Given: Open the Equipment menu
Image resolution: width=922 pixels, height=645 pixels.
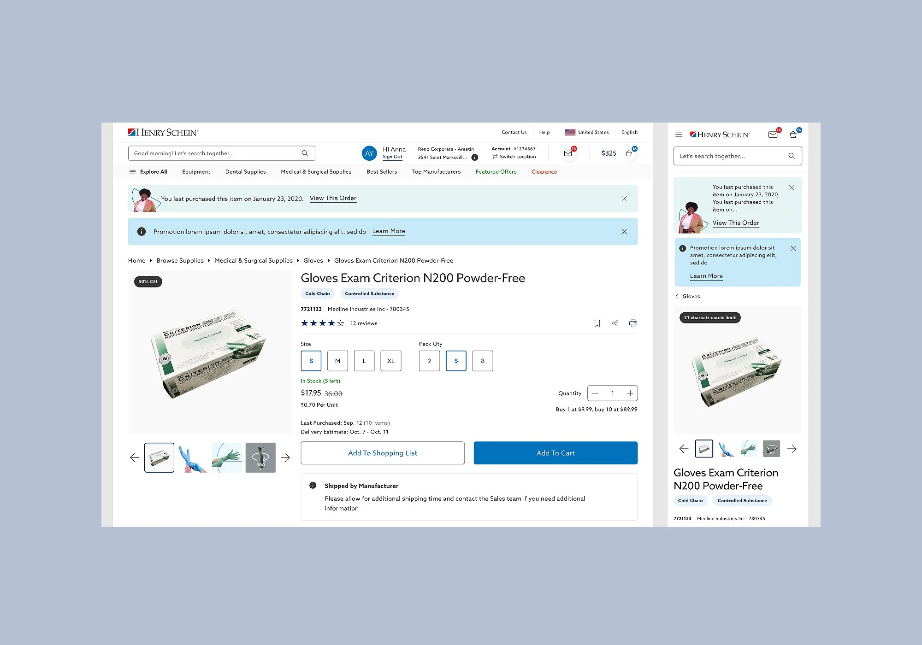Looking at the screenshot, I should [x=196, y=172].
